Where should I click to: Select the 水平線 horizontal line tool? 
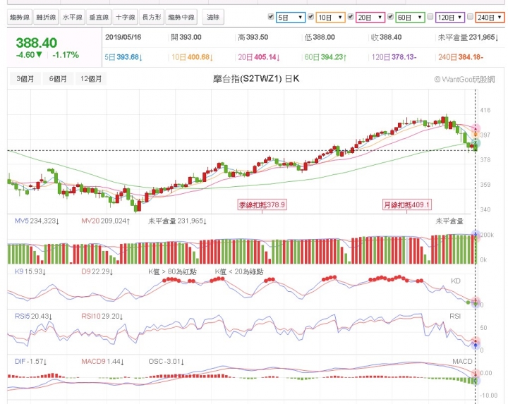(x=72, y=17)
